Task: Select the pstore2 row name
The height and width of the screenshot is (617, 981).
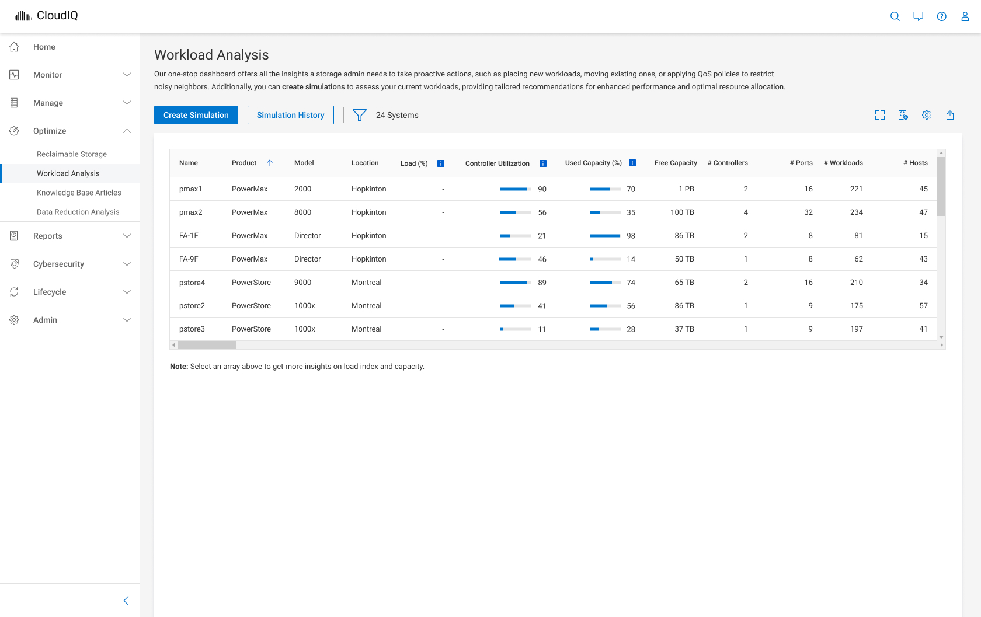Action: click(x=192, y=306)
